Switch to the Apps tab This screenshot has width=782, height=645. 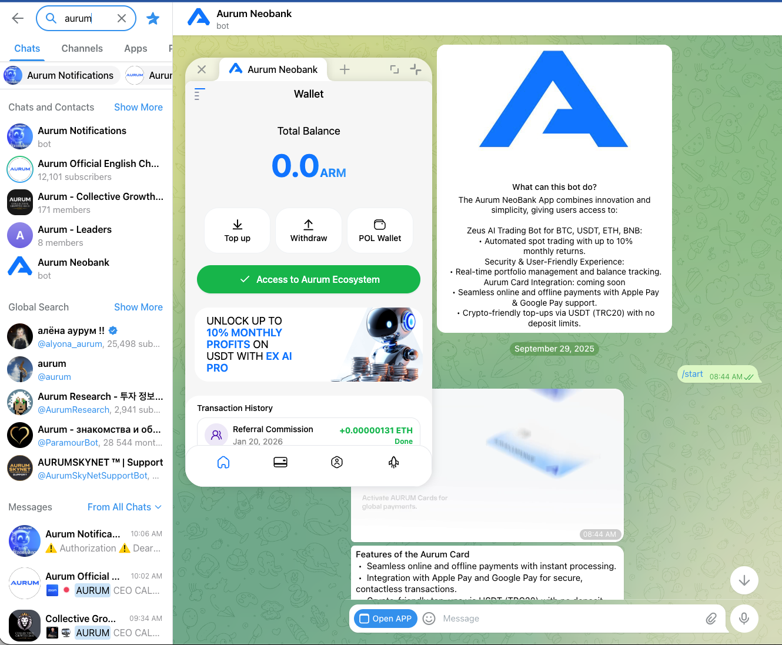pyautogui.click(x=135, y=48)
